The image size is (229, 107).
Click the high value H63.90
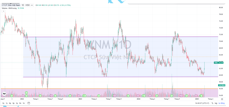(x=44, y=5)
